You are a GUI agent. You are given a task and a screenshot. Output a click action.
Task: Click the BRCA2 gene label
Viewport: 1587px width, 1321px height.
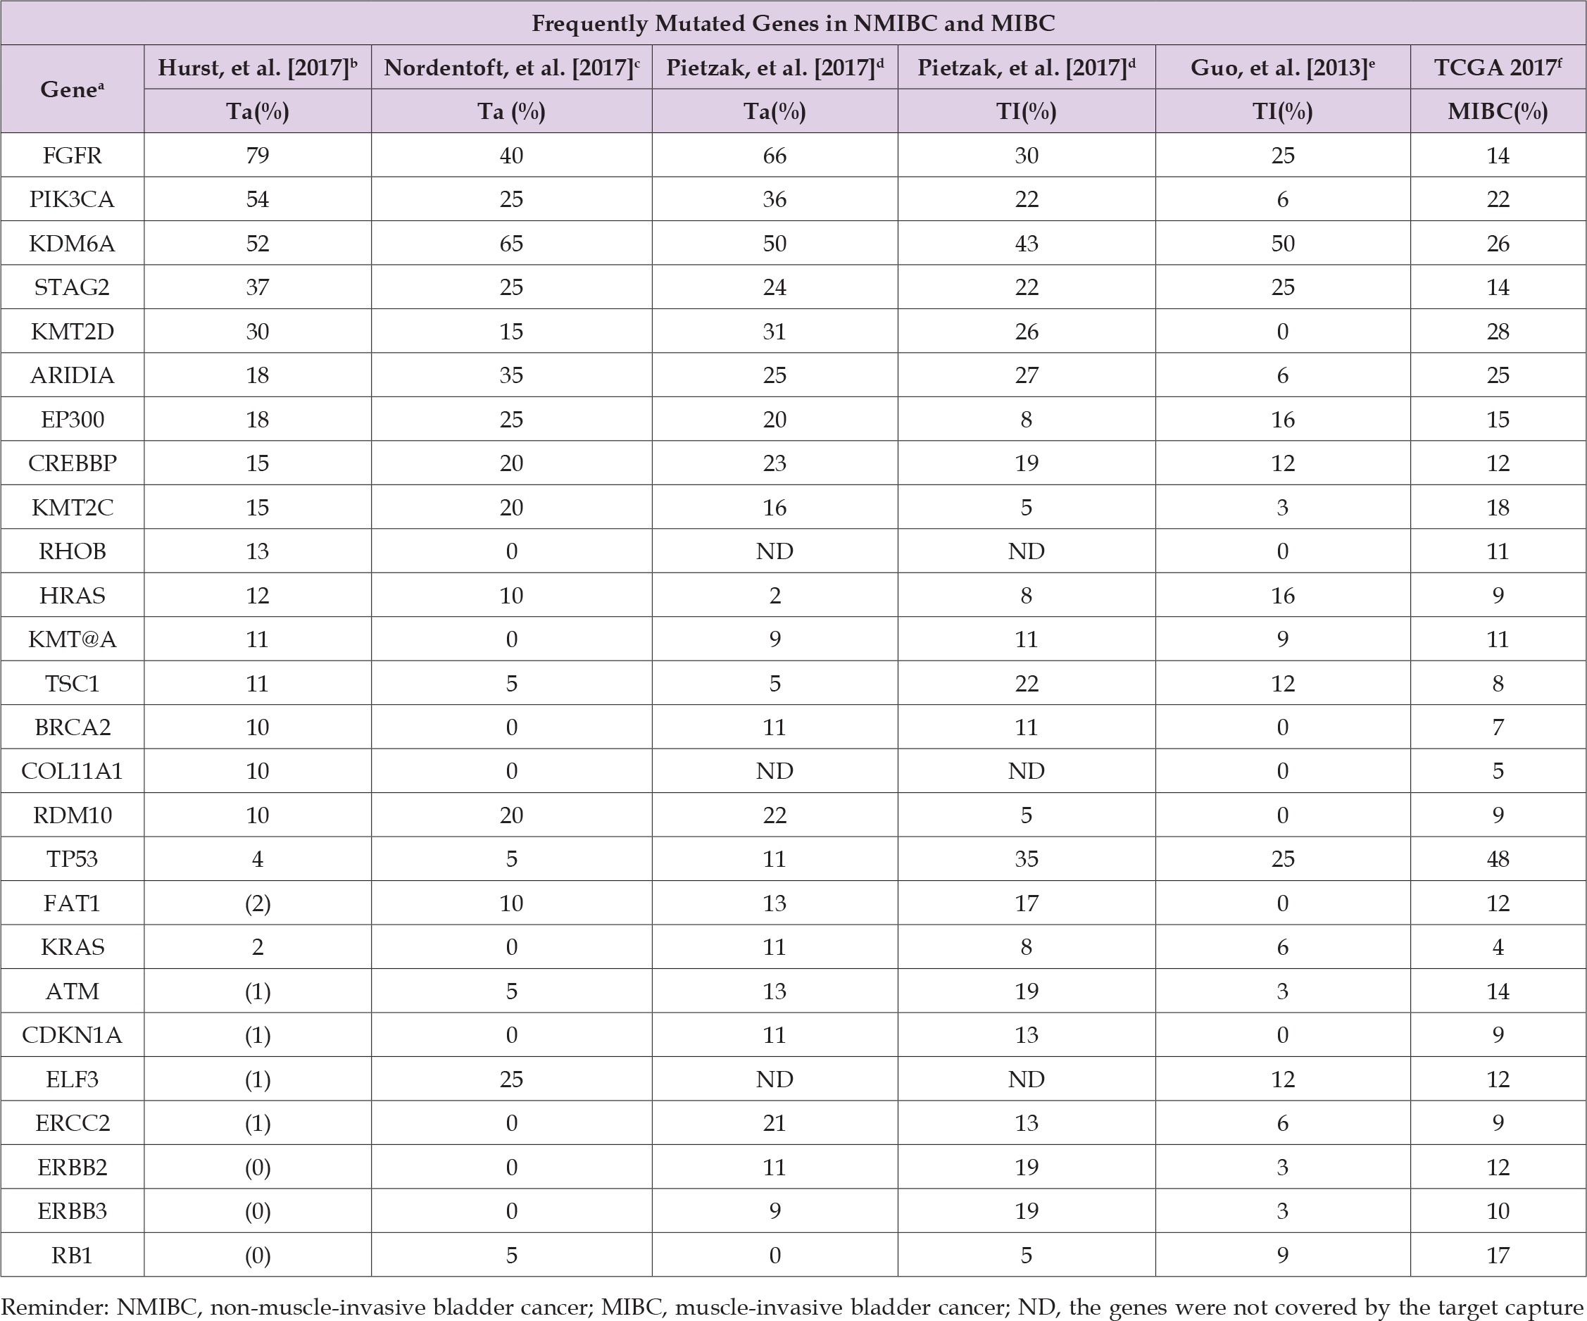click(72, 727)
